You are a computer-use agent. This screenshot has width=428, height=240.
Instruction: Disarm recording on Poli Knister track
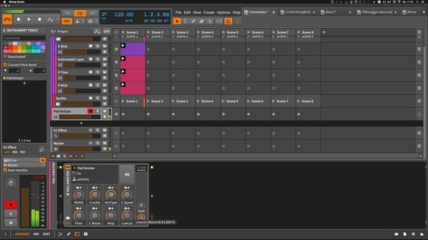tap(90, 111)
